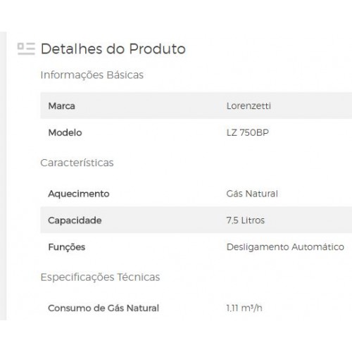
Task: Select the Capacidade label
Action: coord(75,220)
